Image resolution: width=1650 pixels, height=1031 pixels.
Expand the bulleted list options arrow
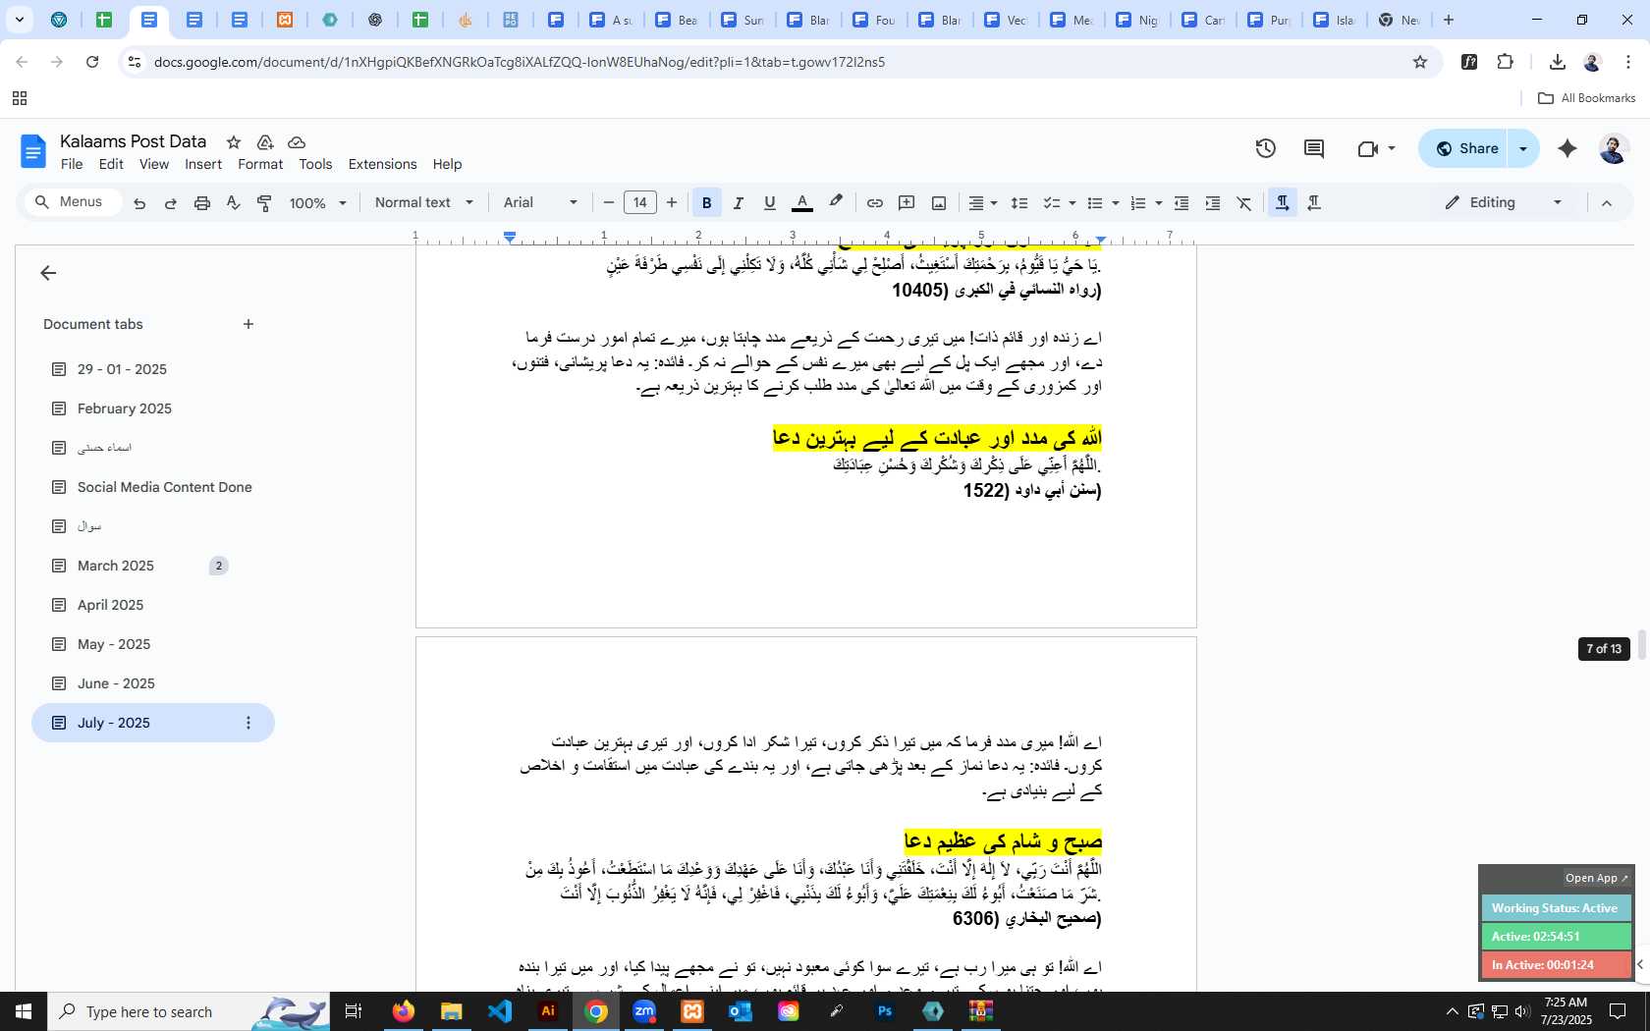[x=1116, y=203]
